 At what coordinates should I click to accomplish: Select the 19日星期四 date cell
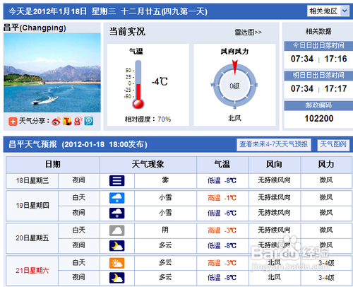coord(32,206)
